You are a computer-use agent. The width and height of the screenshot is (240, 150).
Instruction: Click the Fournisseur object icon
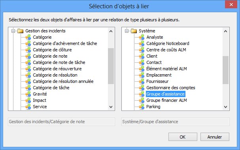[x=142, y=81]
